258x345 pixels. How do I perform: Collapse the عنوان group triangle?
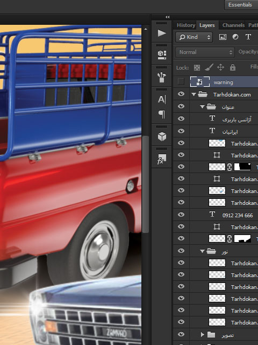click(202, 107)
